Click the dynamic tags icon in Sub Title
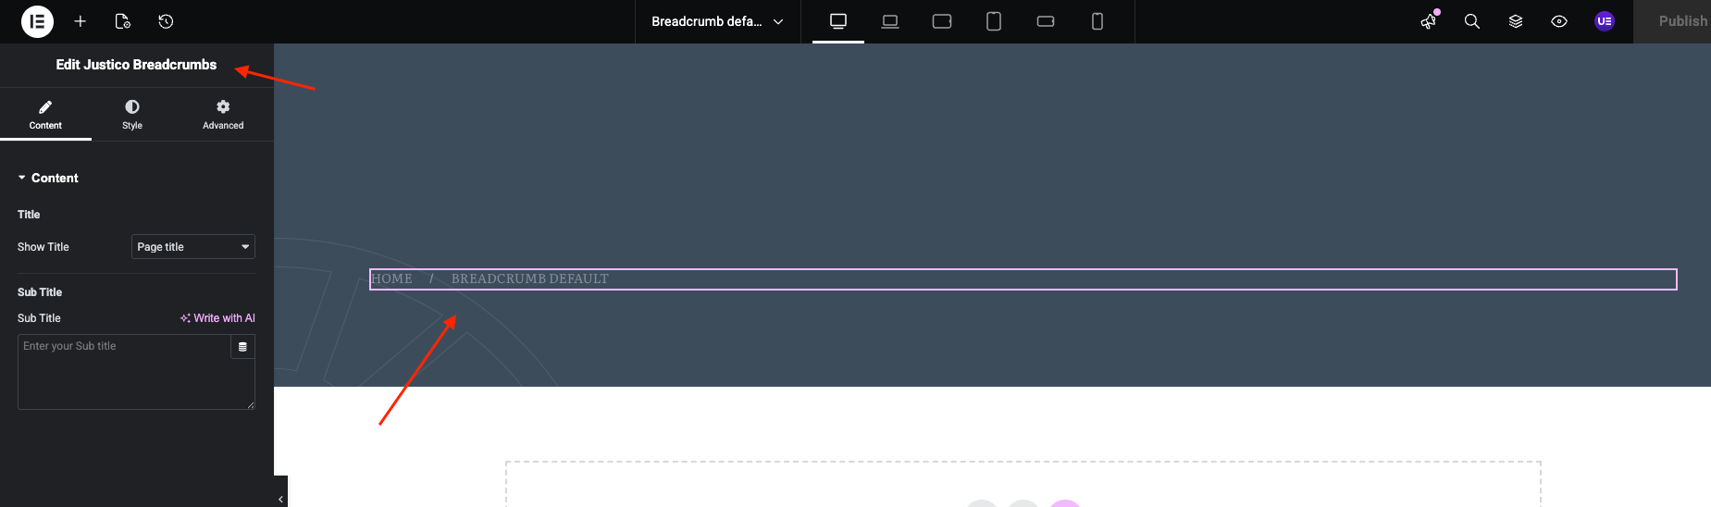 pos(242,347)
